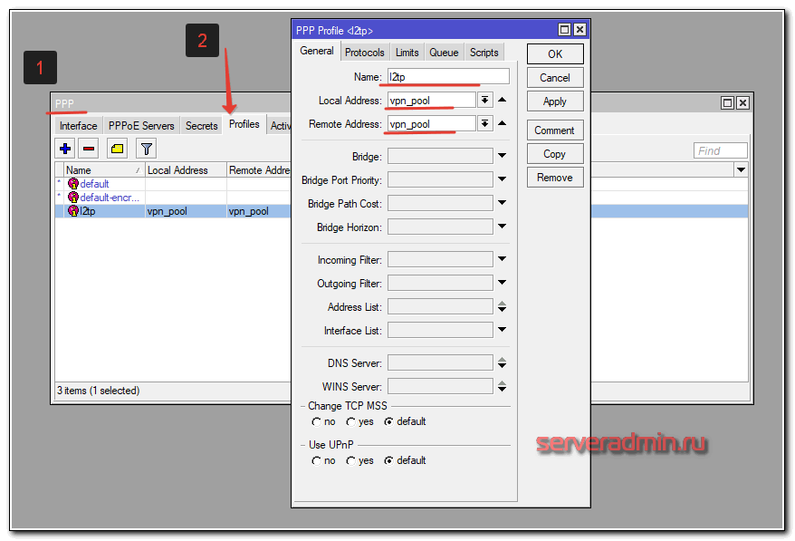Expand the Bridge Port Priority arrow
This screenshot has width=795, height=541.
[502, 179]
